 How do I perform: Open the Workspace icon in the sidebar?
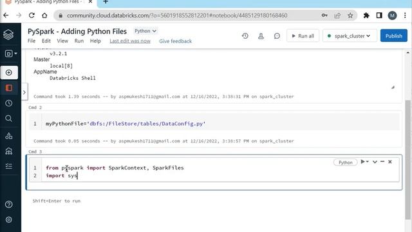pyautogui.click(x=9, y=88)
